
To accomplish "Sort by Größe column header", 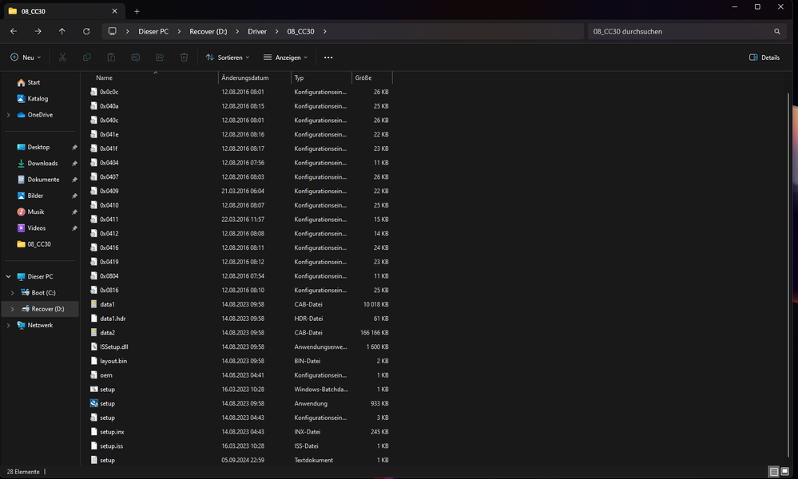I will pyautogui.click(x=363, y=78).
